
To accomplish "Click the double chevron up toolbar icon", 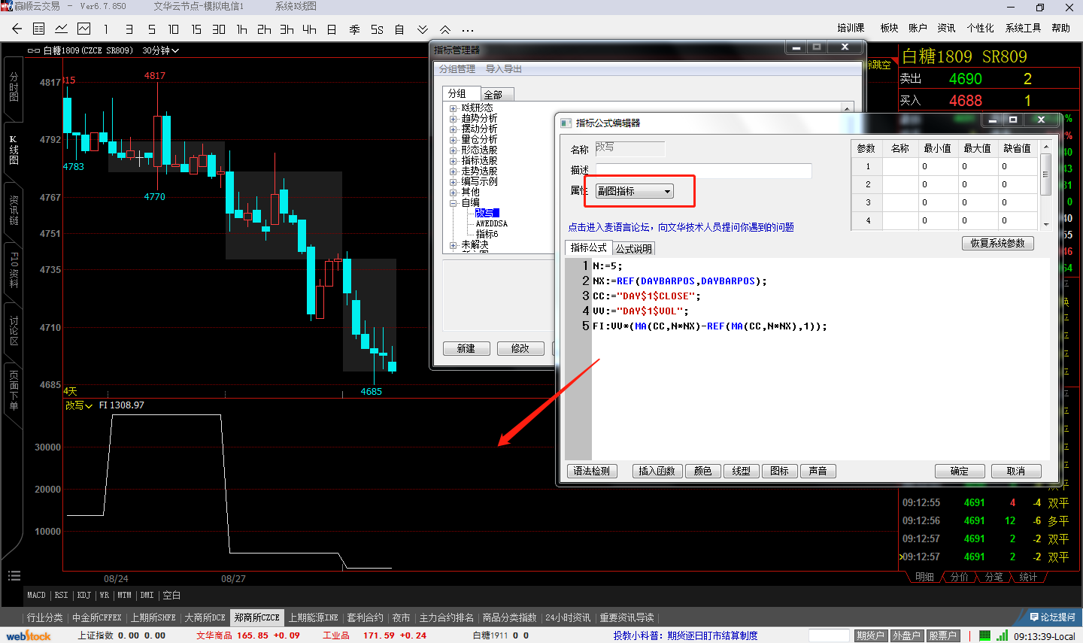I will [445, 29].
